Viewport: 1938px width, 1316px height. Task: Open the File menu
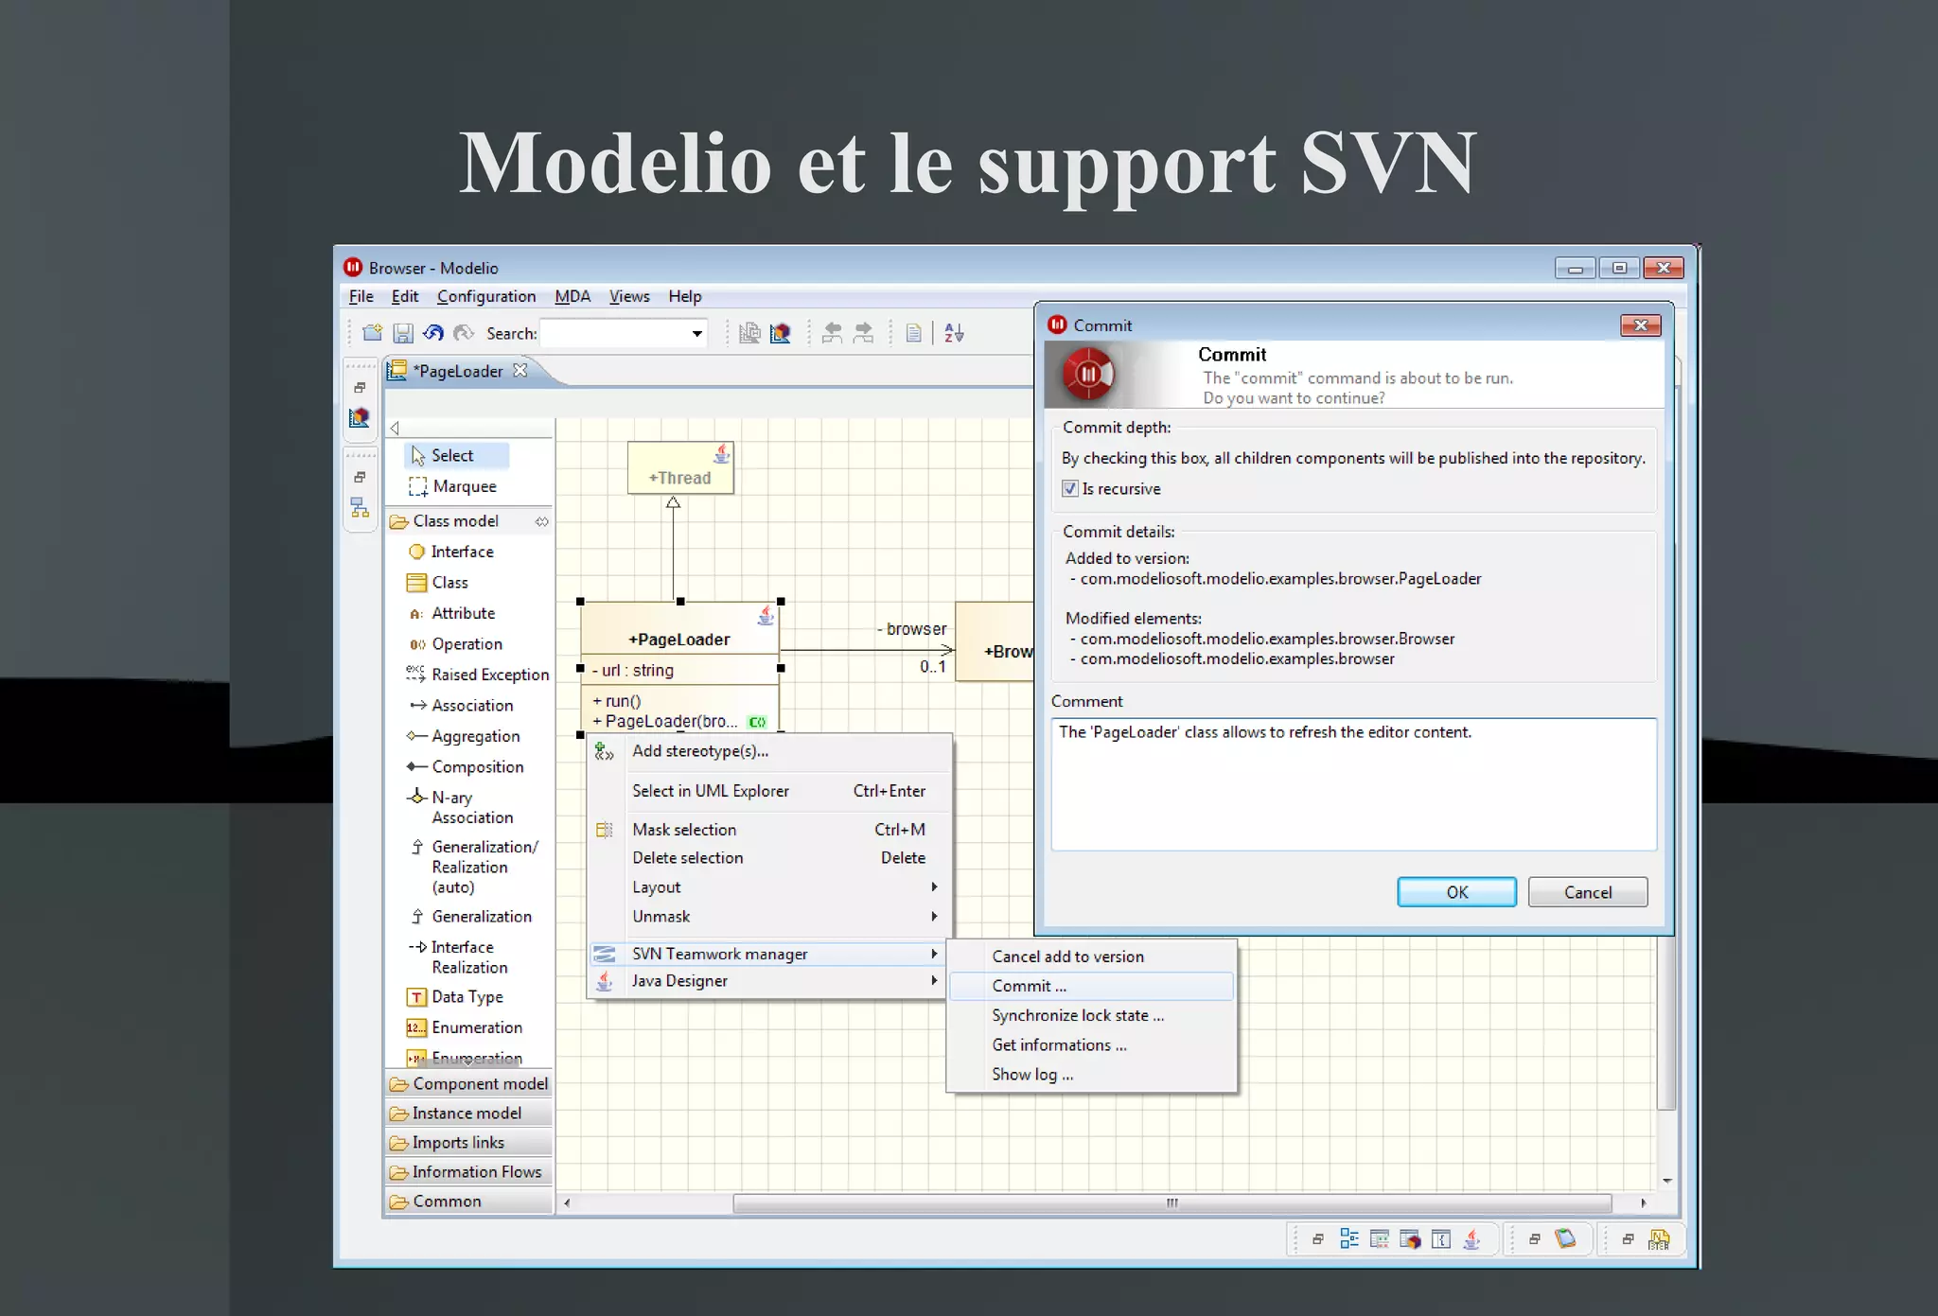coord(361,297)
